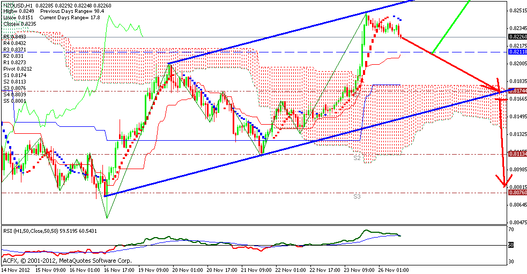Select the red S1 price tag 0.81744
Screen dimensions: 527x274
tap(517, 91)
